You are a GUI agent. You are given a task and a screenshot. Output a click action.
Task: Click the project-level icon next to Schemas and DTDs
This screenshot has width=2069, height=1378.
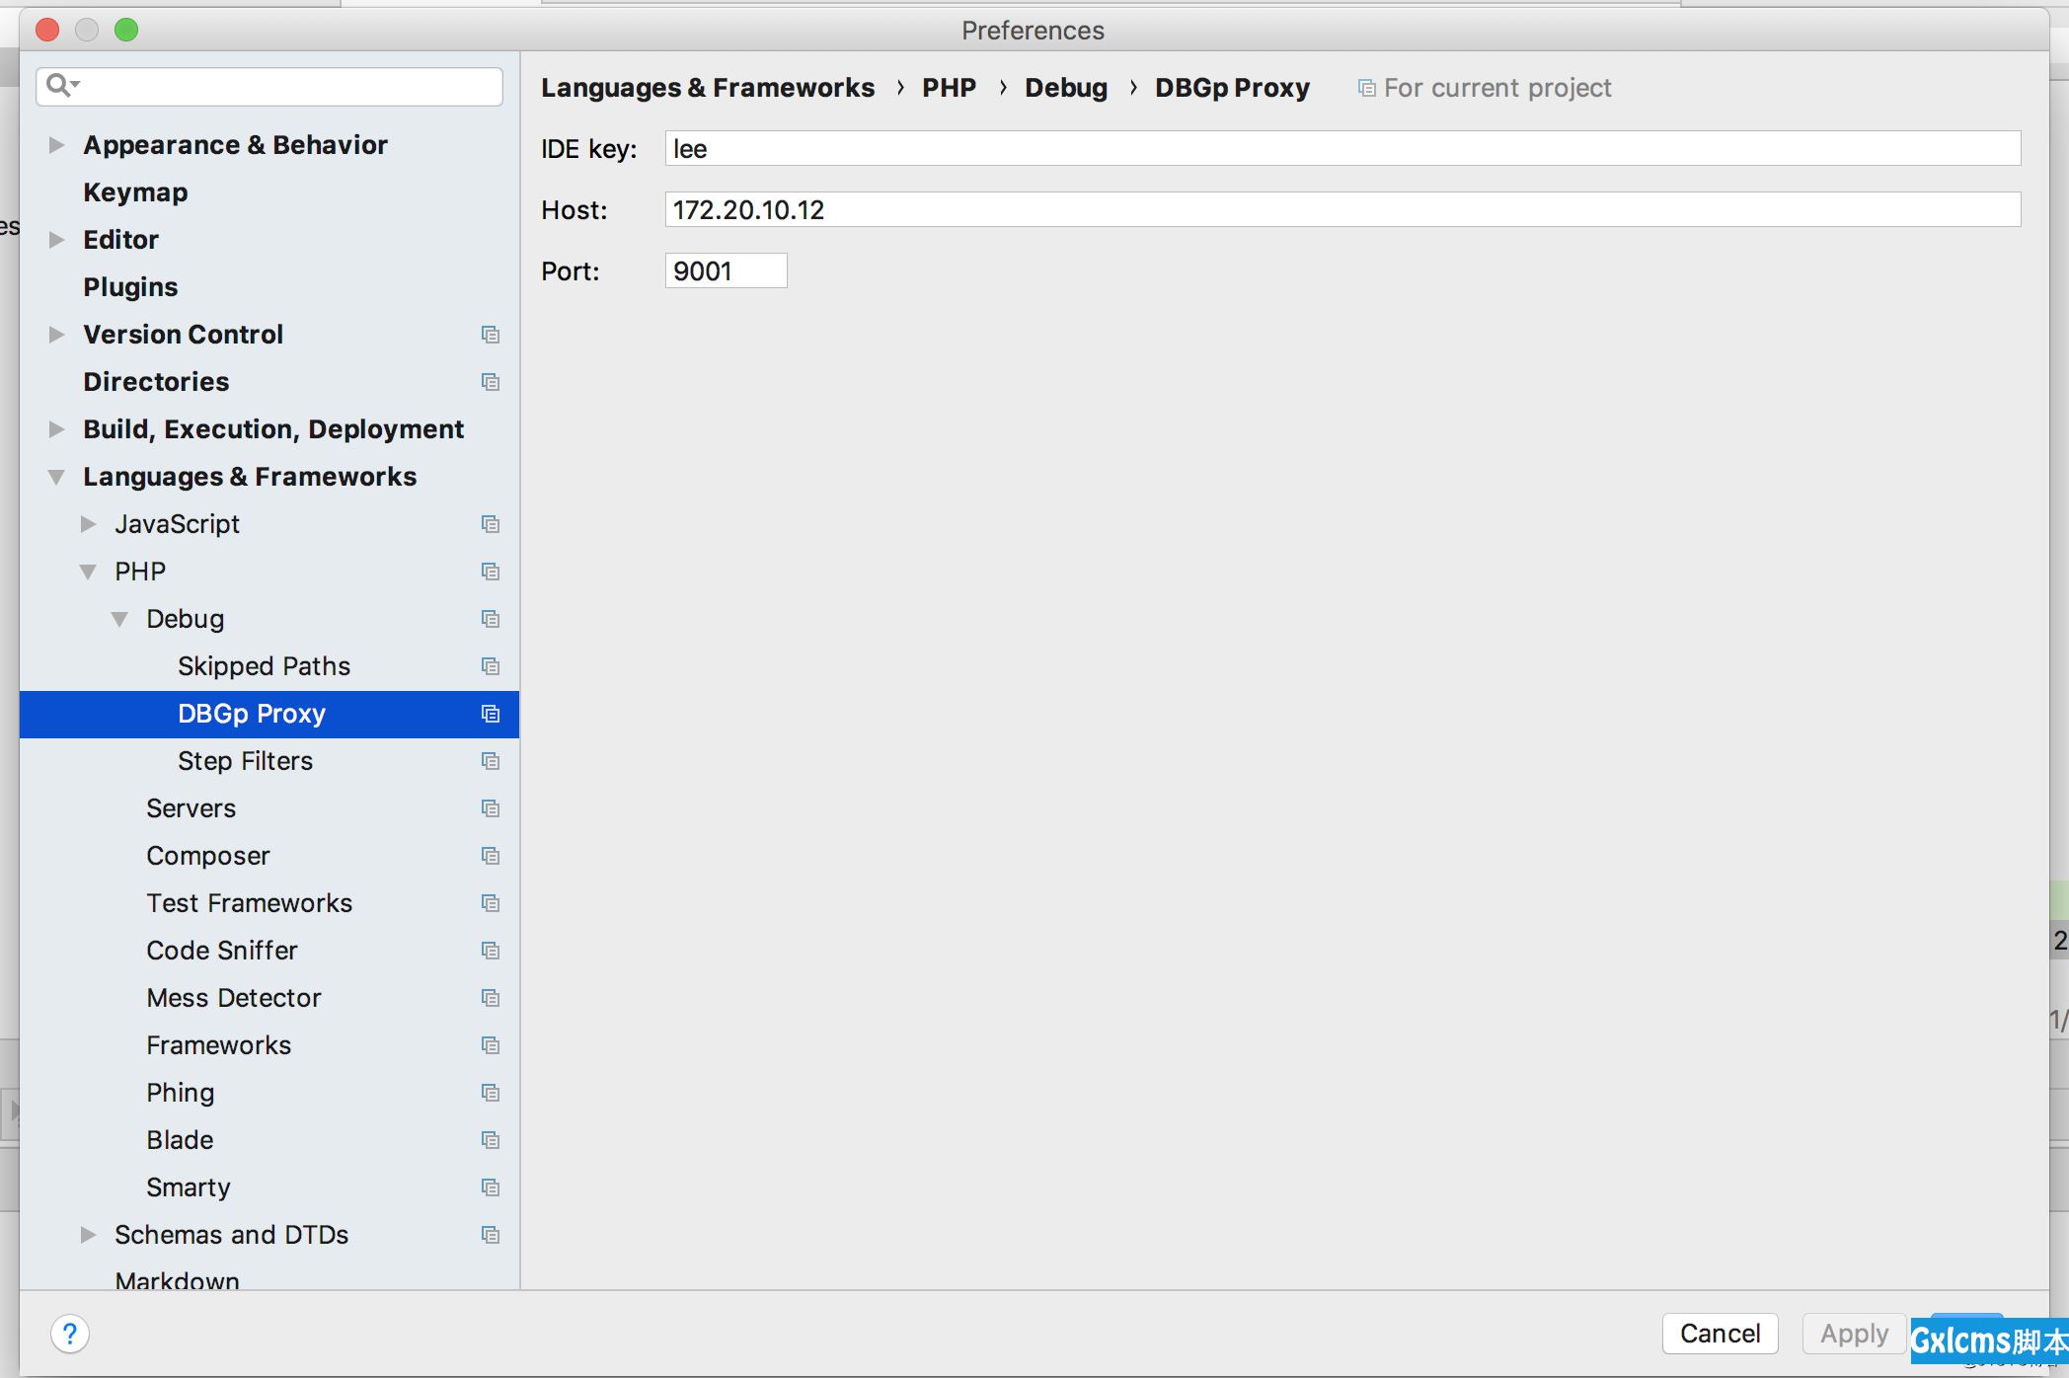click(491, 1235)
